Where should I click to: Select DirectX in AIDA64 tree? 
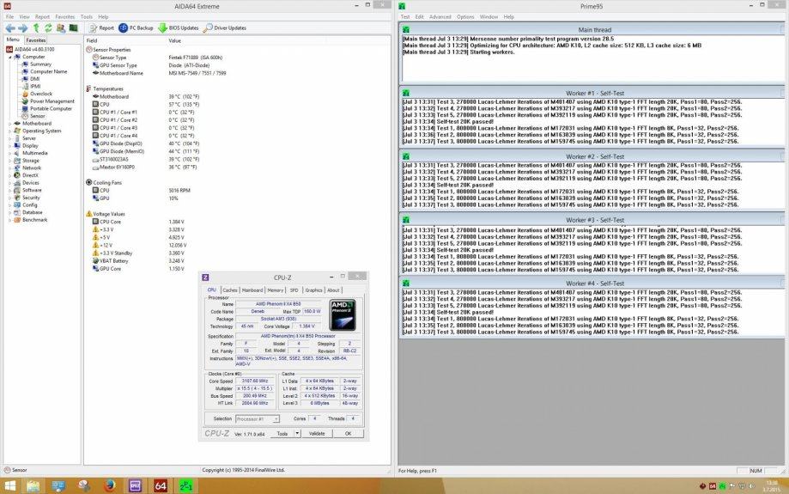[x=30, y=175]
